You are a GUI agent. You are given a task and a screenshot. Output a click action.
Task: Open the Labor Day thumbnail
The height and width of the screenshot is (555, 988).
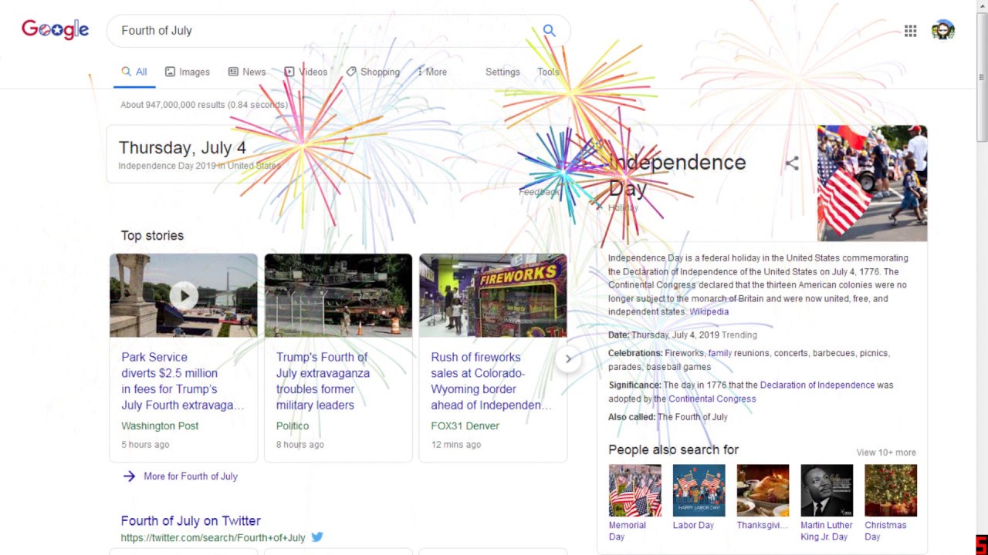point(699,490)
